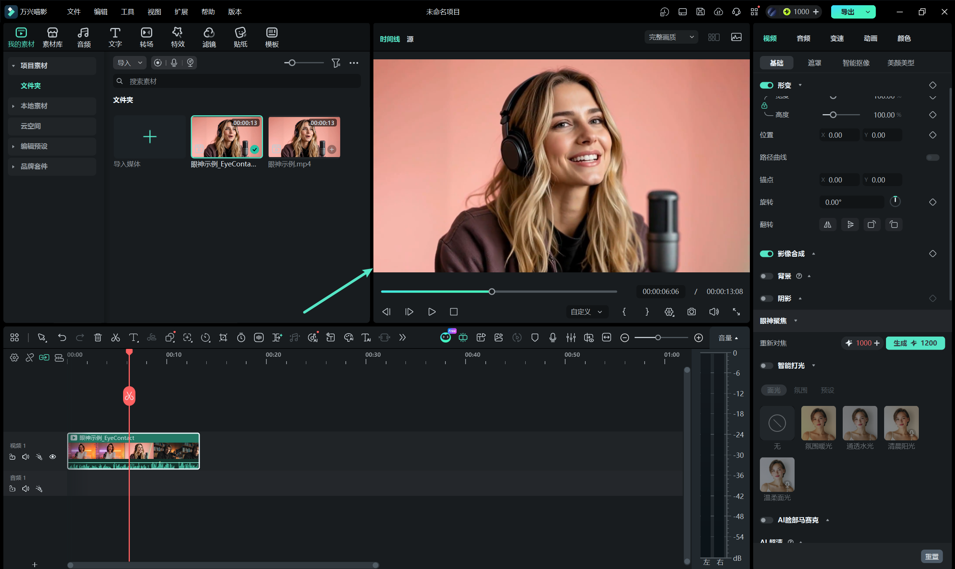Open the 完整画质 quality dropdown
Viewport: 955px width, 569px height.
671,37
